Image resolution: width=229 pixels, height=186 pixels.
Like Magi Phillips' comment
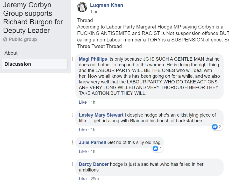click(83, 102)
